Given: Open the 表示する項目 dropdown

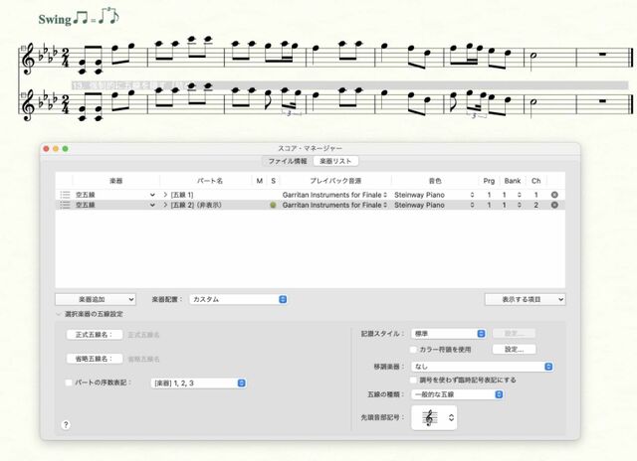Looking at the screenshot, I should click(x=525, y=299).
